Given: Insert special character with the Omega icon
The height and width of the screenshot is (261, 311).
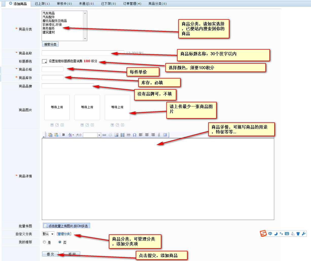Looking at the screenshot, I should 135,135.
